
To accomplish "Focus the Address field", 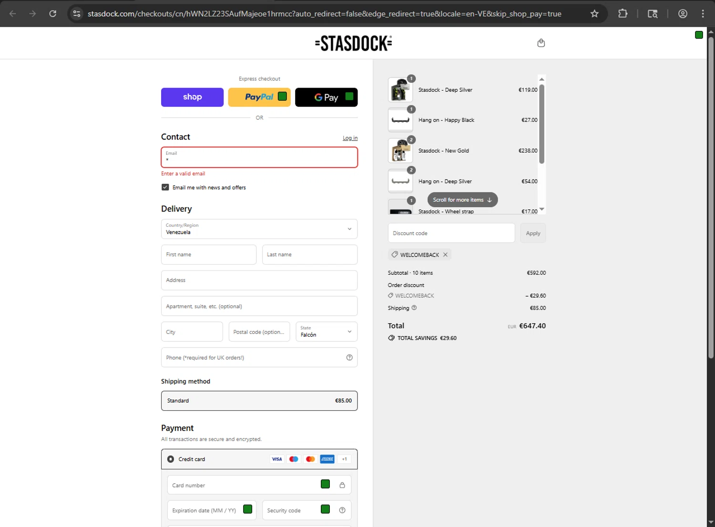I will pyautogui.click(x=259, y=280).
